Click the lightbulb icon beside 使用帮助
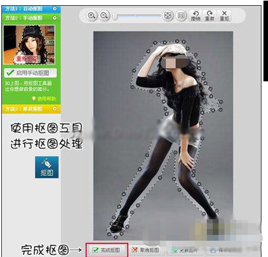Image resolution: width=268 pixels, height=257 pixels. click(x=34, y=99)
